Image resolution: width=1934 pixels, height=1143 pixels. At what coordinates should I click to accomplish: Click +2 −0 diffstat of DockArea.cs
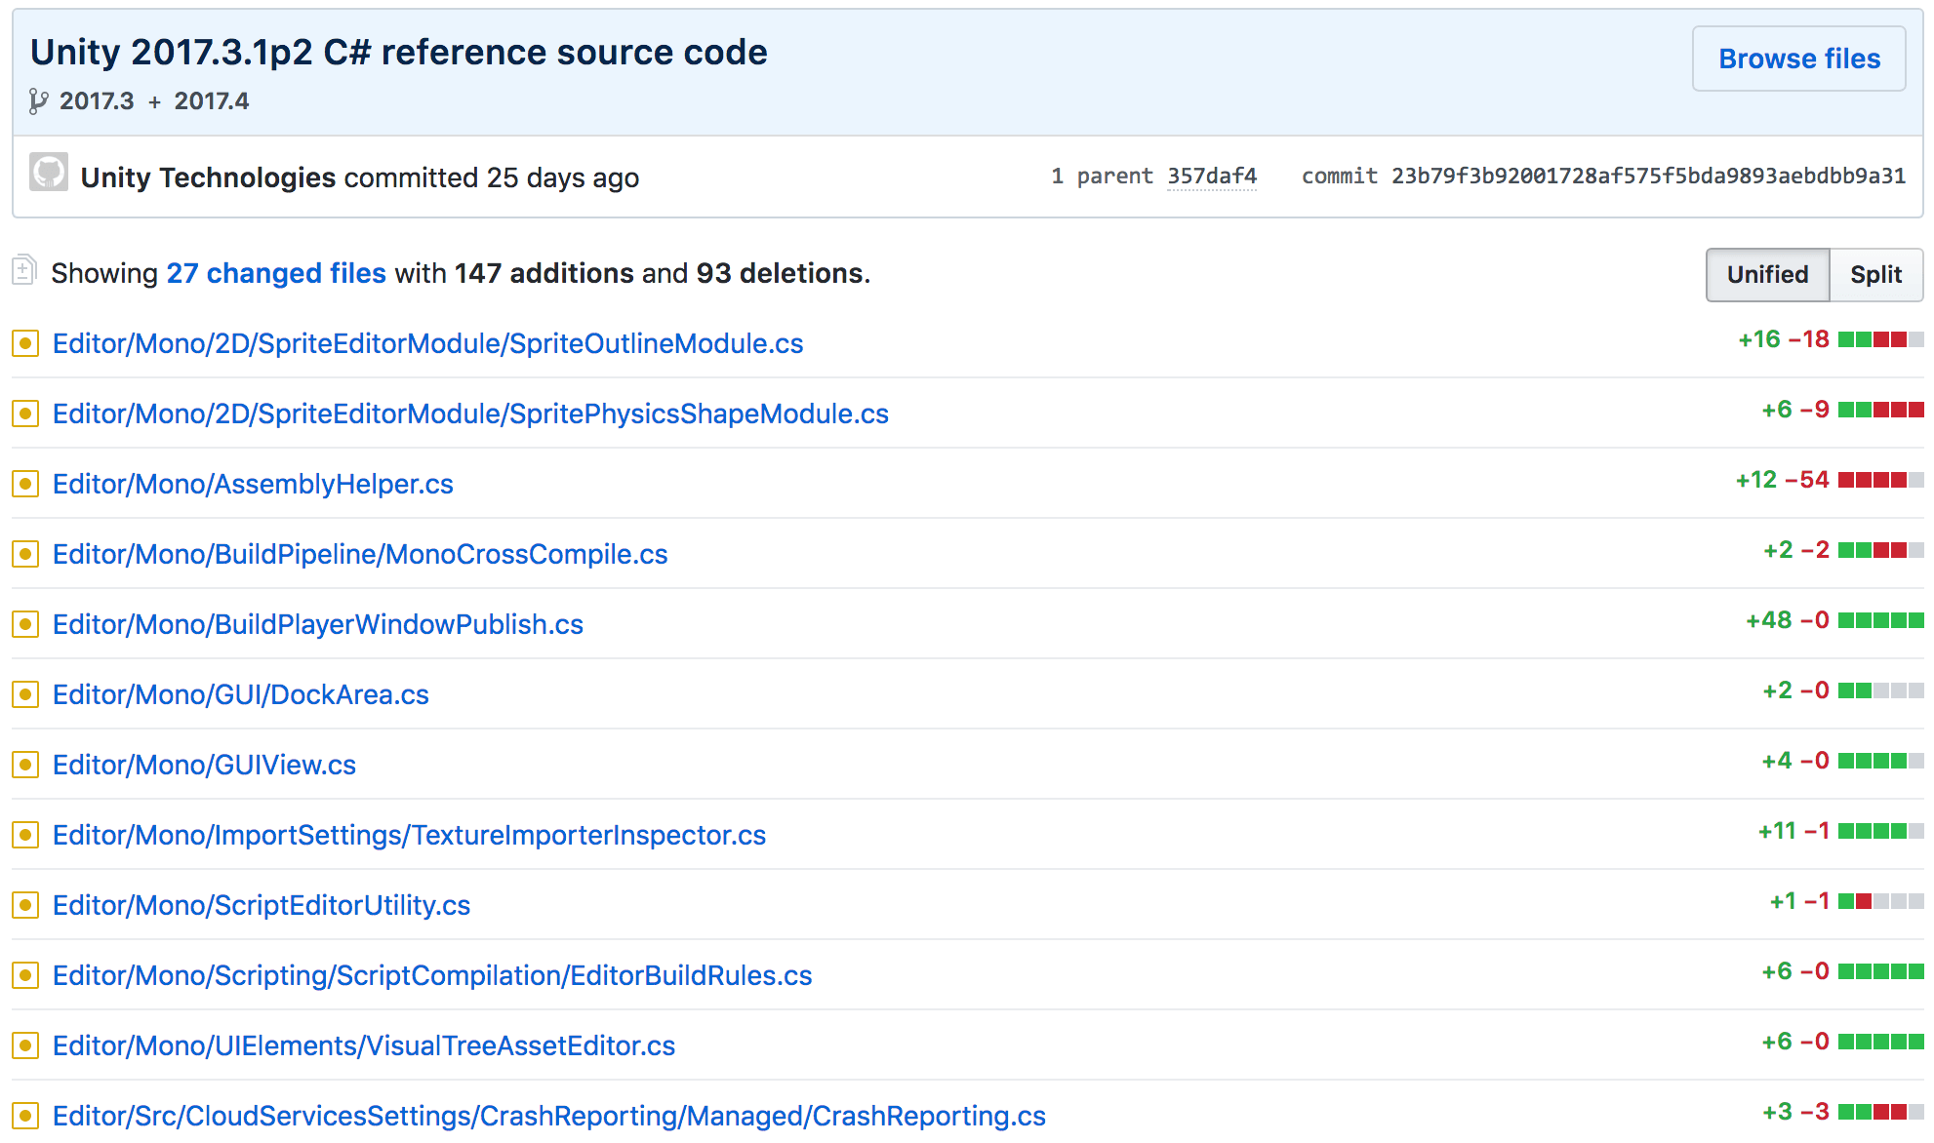(x=1843, y=690)
